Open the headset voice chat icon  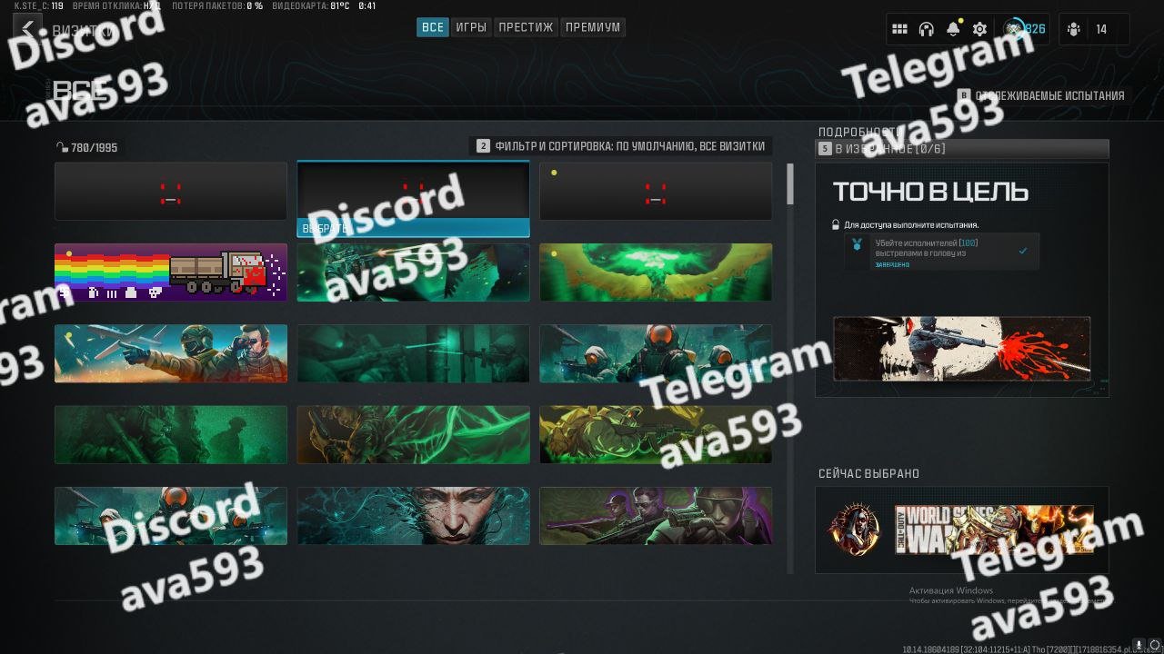tap(926, 29)
